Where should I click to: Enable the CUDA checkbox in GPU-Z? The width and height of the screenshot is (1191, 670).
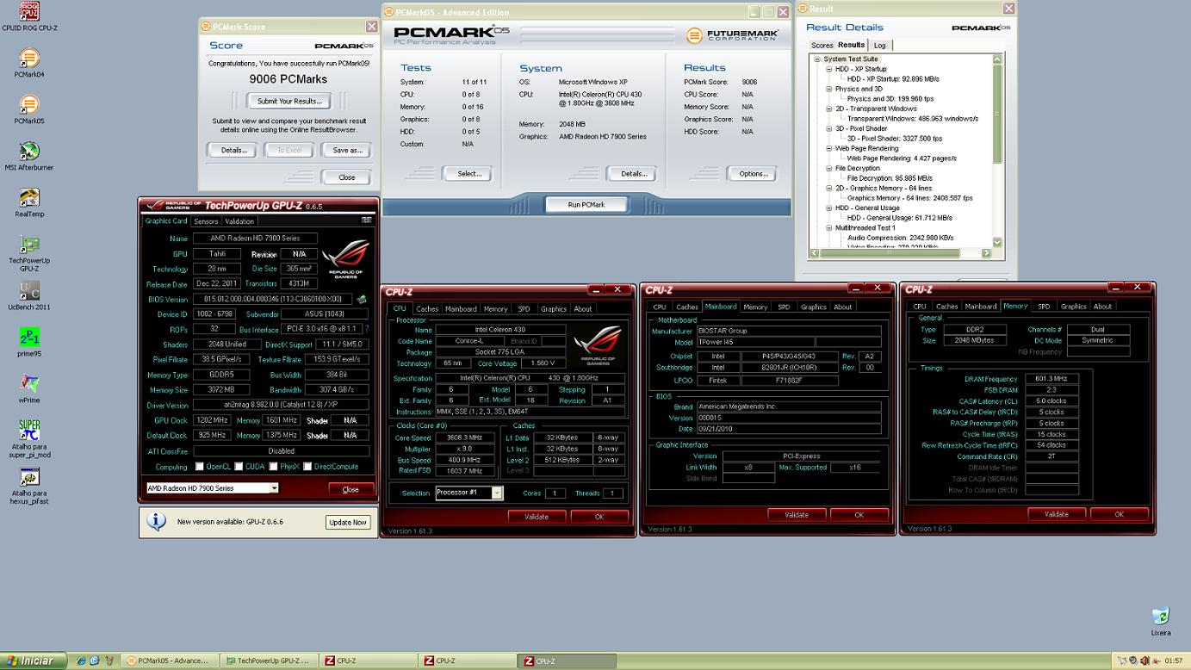[x=238, y=467]
